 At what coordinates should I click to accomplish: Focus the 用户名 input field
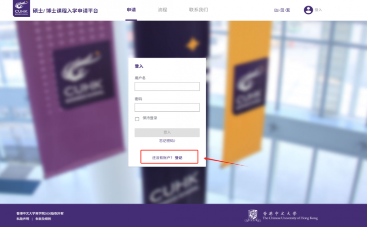tap(167, 86)
